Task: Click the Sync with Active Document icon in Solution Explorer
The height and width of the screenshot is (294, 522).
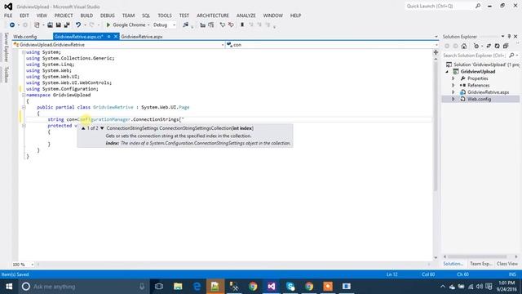Action: [489, 46]
